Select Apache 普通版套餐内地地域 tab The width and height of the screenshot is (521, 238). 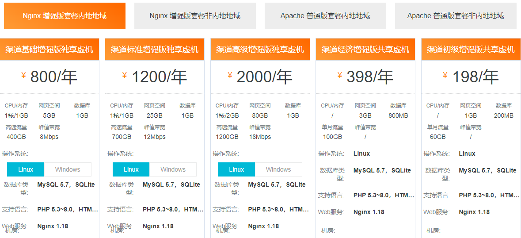pos(325,16)
